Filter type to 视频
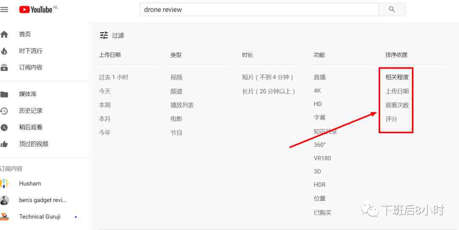This screenshot has width=459, height=230. 176,78
